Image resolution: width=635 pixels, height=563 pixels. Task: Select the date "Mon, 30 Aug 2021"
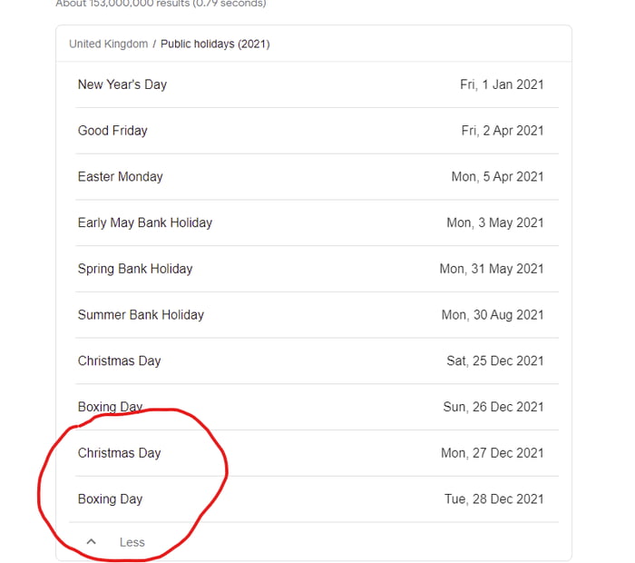click(493, 315)
